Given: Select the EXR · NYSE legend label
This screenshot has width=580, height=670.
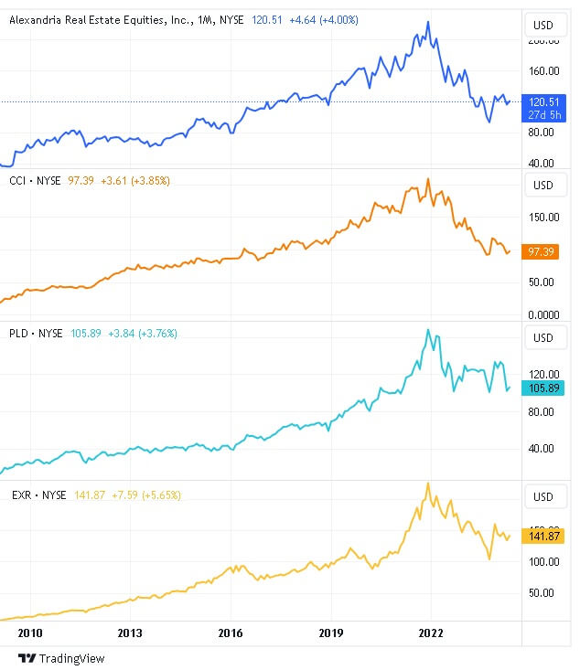Looking at the screenshot, I should point(36,495).
